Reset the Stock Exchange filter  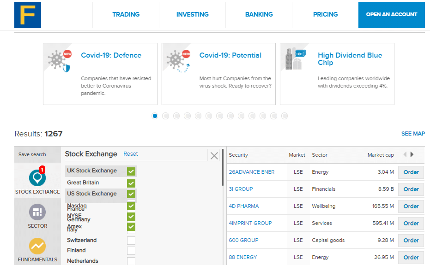pyautogui.click(x=131, y=154)
